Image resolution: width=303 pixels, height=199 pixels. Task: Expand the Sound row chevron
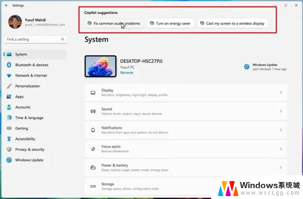[x=281, y=111]
